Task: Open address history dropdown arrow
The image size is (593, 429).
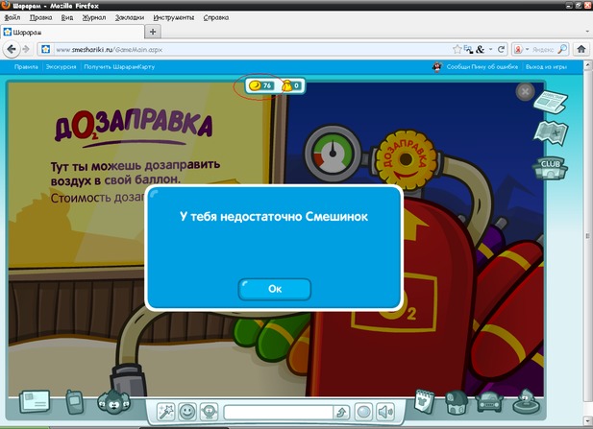Action: click(490, 50)
